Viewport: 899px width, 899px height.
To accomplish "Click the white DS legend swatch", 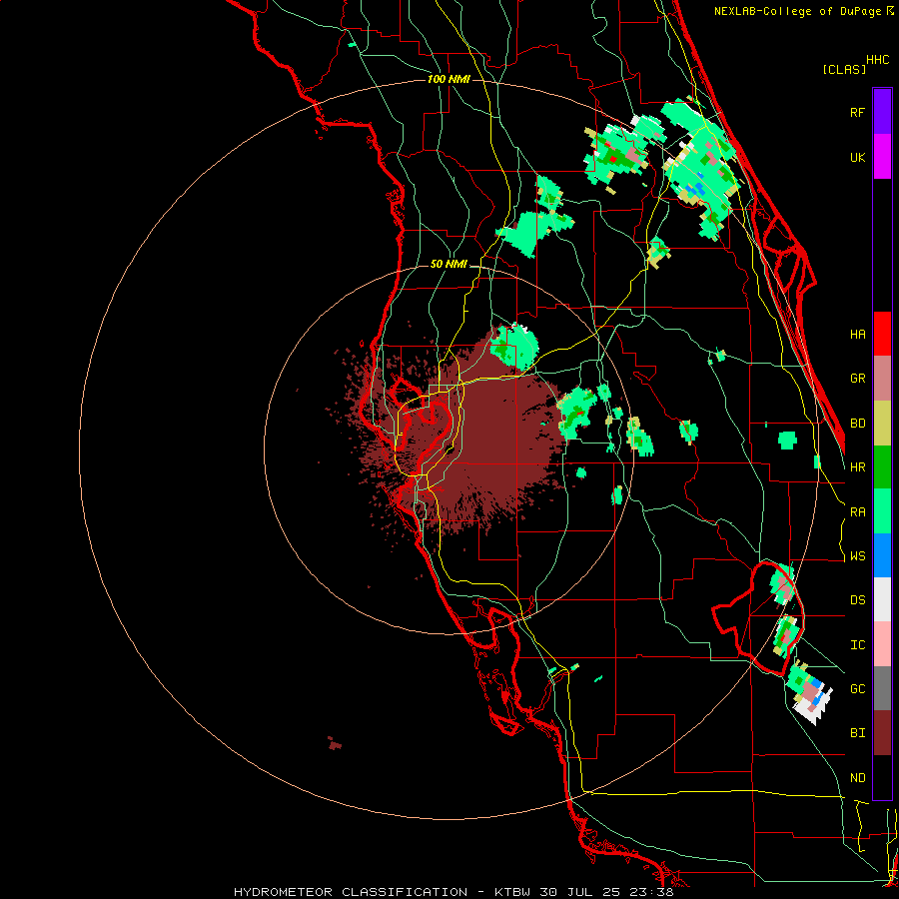I will click(x=882, y=599).
